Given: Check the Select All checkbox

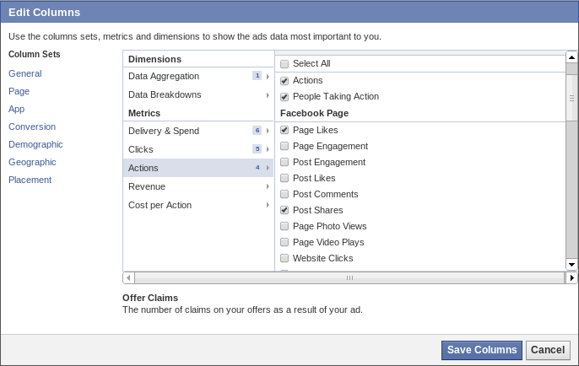Looking at the screenshot, I should tap(284, 64).
